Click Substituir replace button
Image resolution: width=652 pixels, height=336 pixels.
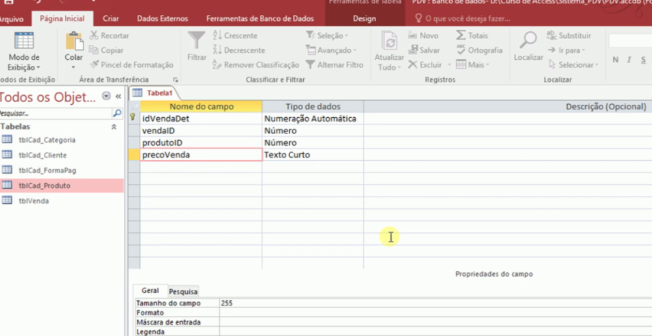[x=569, y=36]
